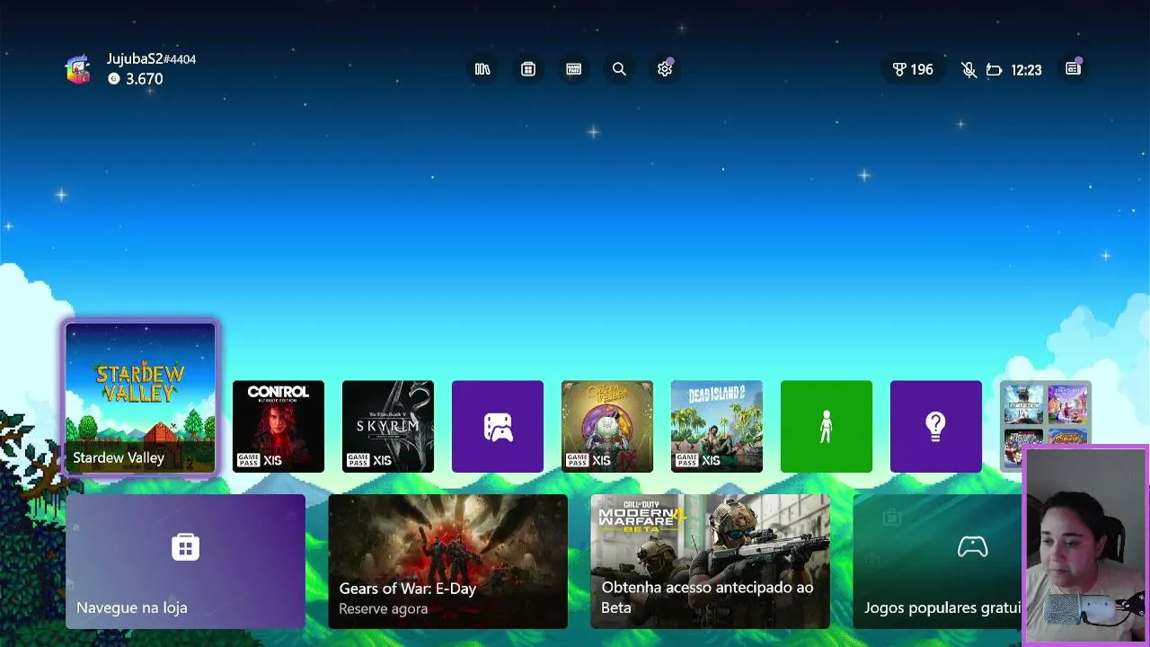The width and height of the screenshot is (1150, 647).
Task: Open the game collection group tile
Action: point(1046,414)
